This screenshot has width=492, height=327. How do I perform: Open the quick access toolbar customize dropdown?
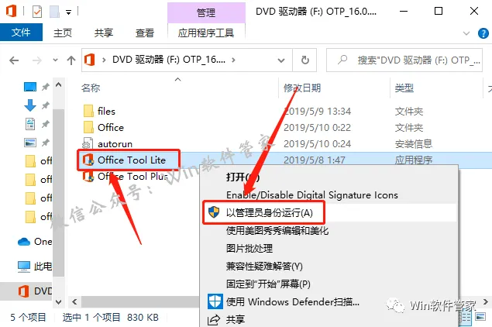[x=68, y=12]
